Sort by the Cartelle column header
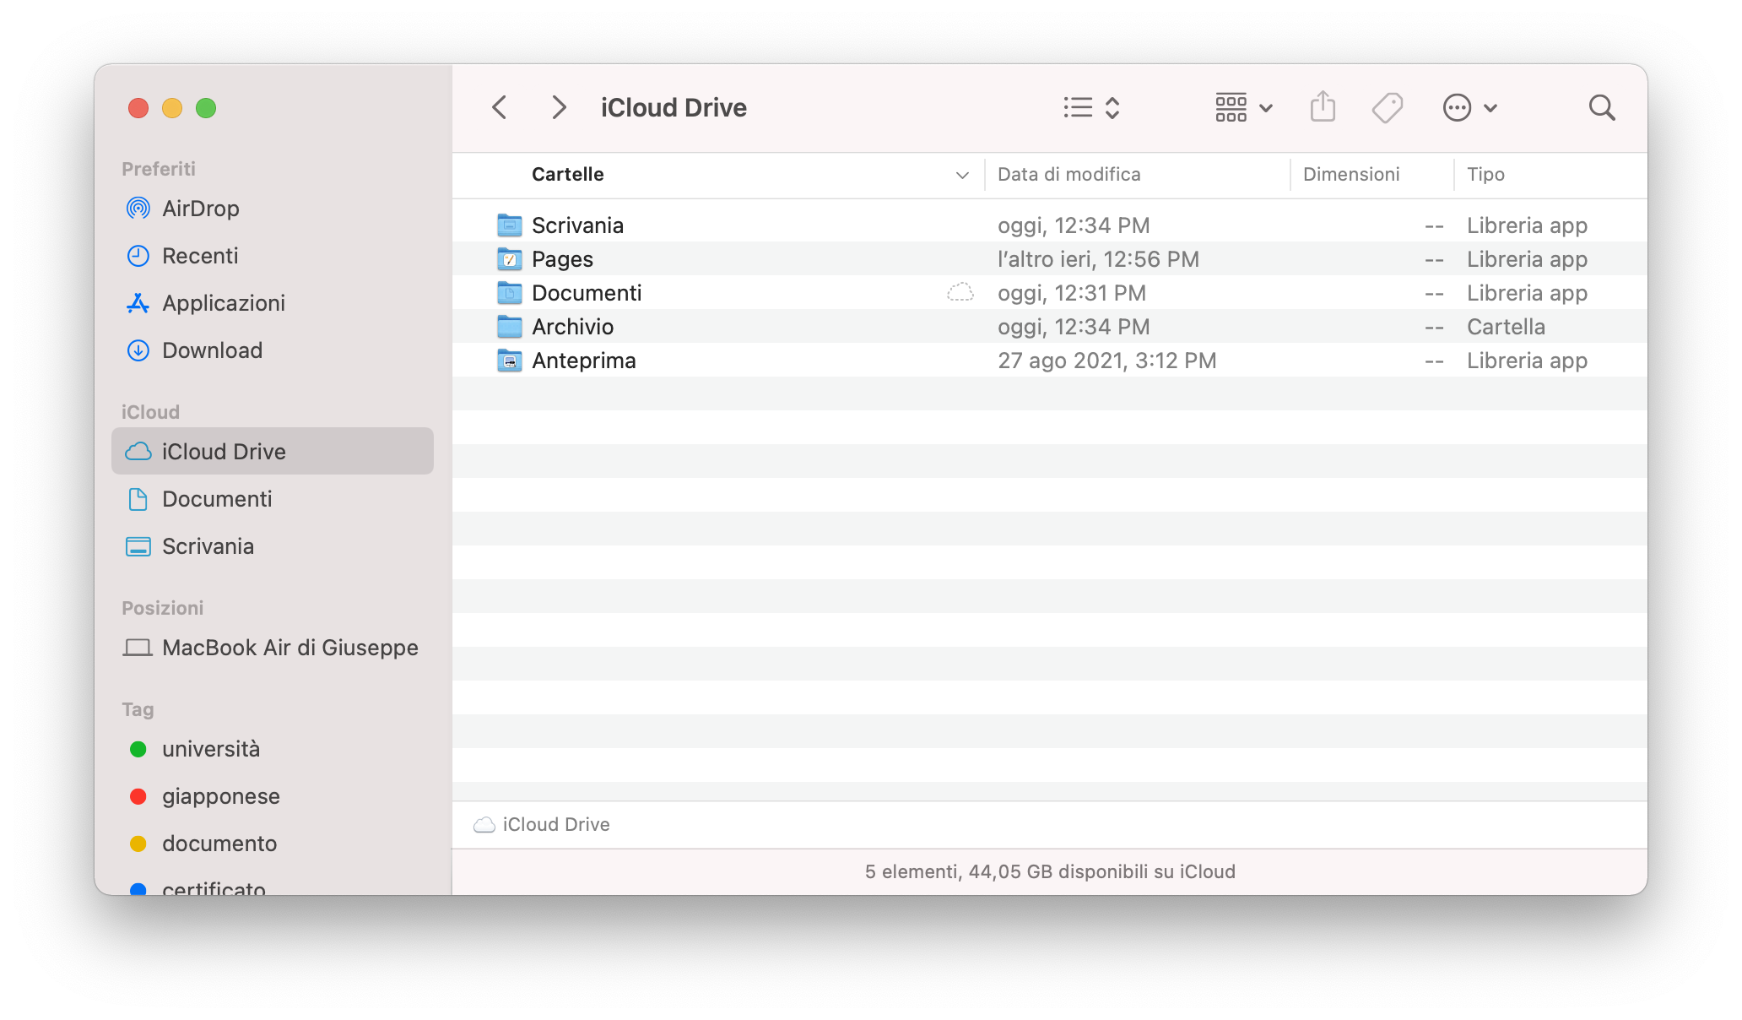 point(568,175)
